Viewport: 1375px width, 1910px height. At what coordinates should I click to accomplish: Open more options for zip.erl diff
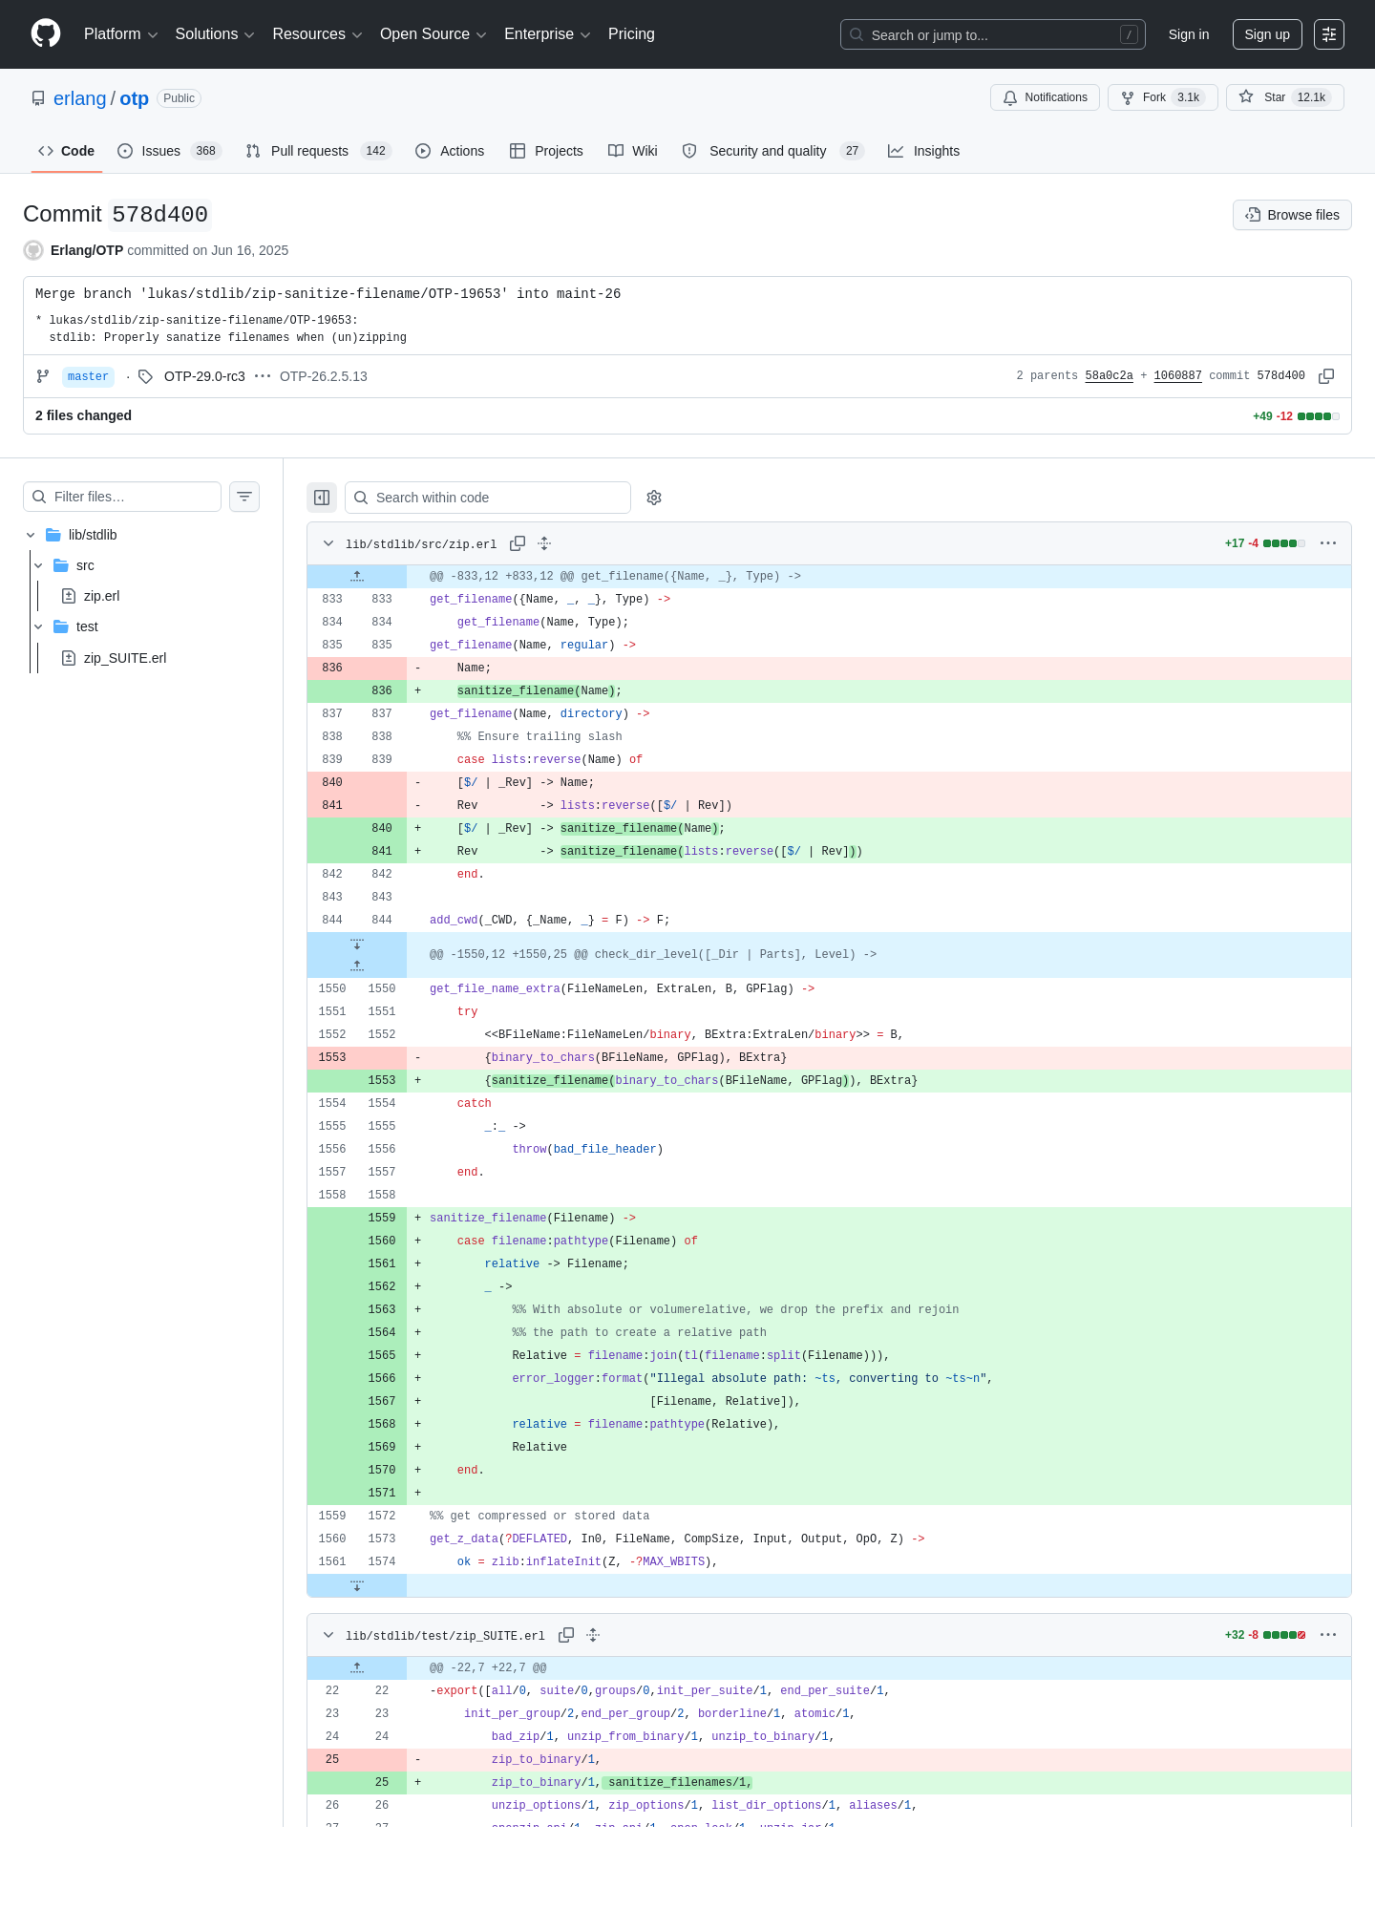click(x=1328, y=543)
